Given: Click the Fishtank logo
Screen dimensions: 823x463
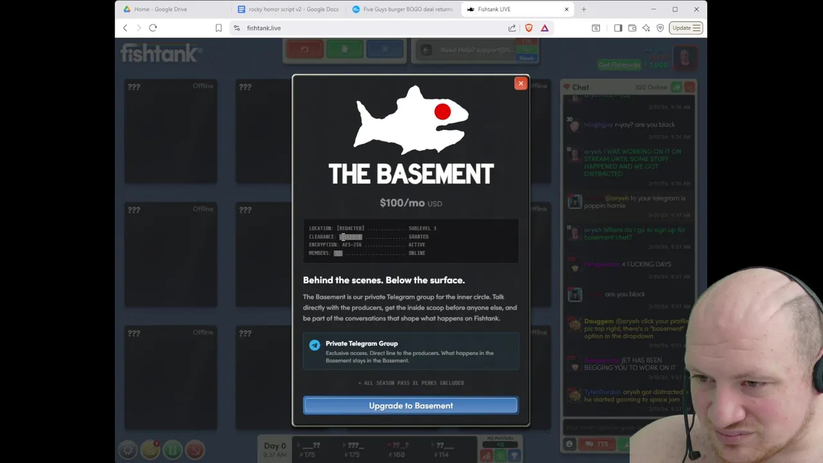Looking at the screenshot, I should pos(161,53).
